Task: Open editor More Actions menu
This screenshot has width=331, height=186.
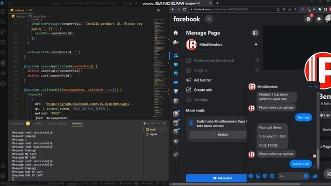Action: tap(164, 10)
